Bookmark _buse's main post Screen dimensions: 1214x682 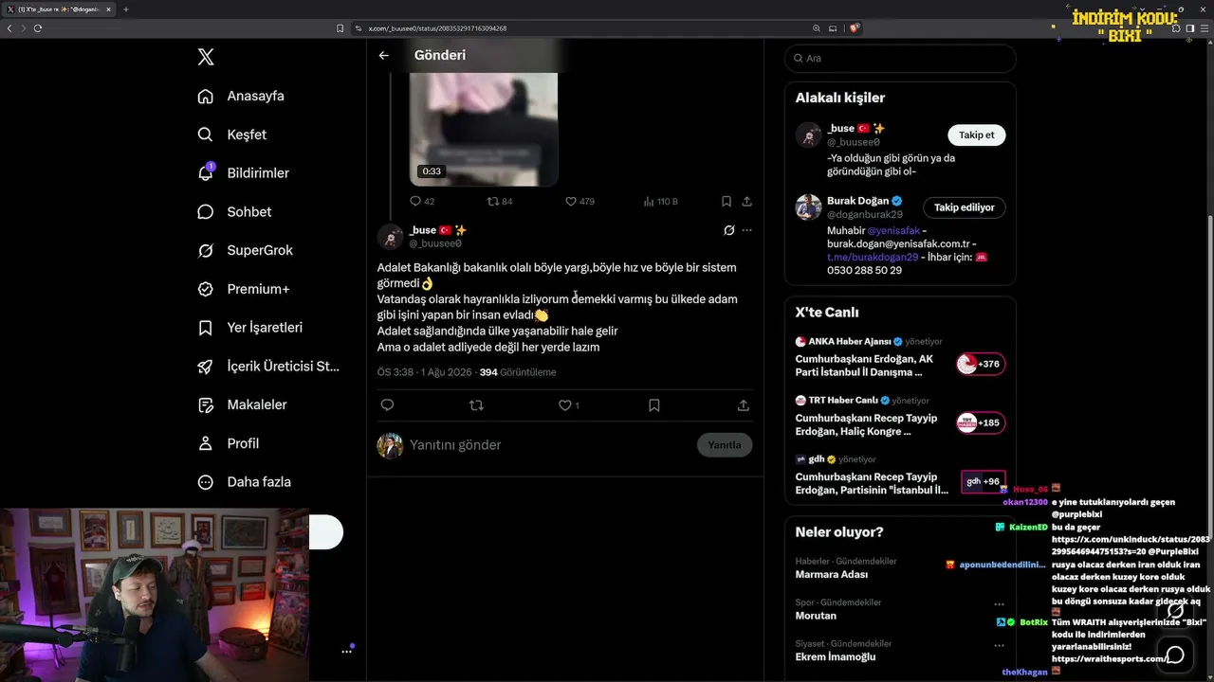[653, 405]
